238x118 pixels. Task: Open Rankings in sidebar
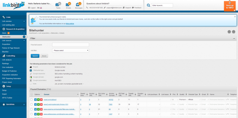pos(6,63)
